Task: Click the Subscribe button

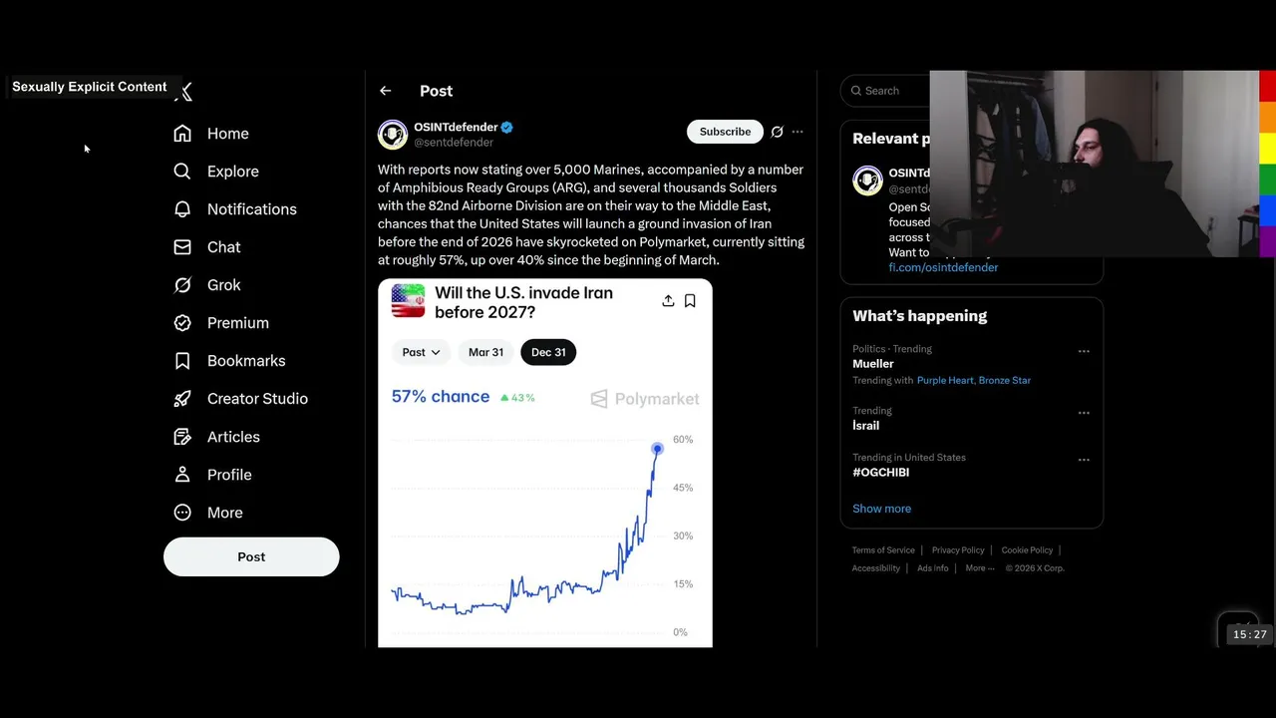Action: click(x=725, y=132)
